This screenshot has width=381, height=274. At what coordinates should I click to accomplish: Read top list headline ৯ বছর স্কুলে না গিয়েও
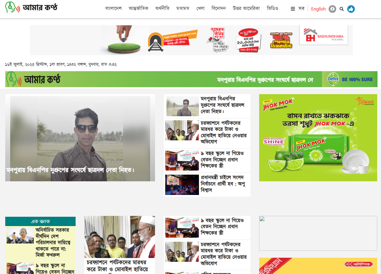tap(222, 160)
